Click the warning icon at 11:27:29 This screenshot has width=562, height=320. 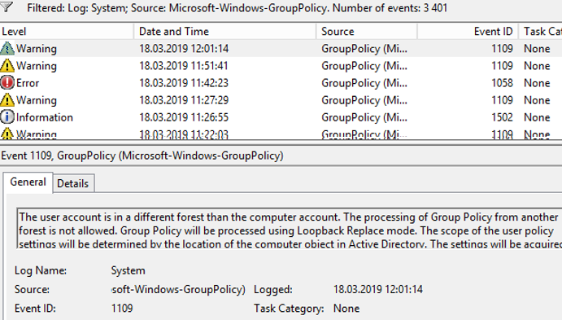pos(7,100)
